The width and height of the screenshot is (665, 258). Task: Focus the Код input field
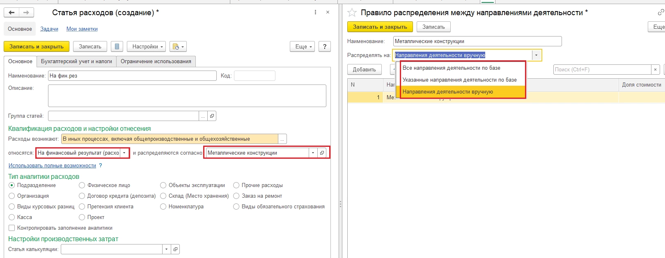pyautogui.click(x=255, y=76)
